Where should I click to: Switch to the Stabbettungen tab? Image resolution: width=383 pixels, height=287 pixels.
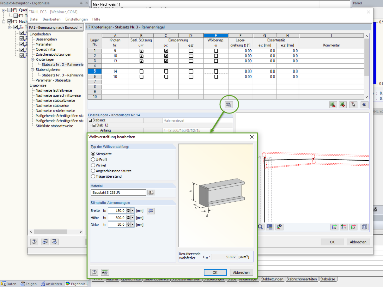click(x=272, y=279)
